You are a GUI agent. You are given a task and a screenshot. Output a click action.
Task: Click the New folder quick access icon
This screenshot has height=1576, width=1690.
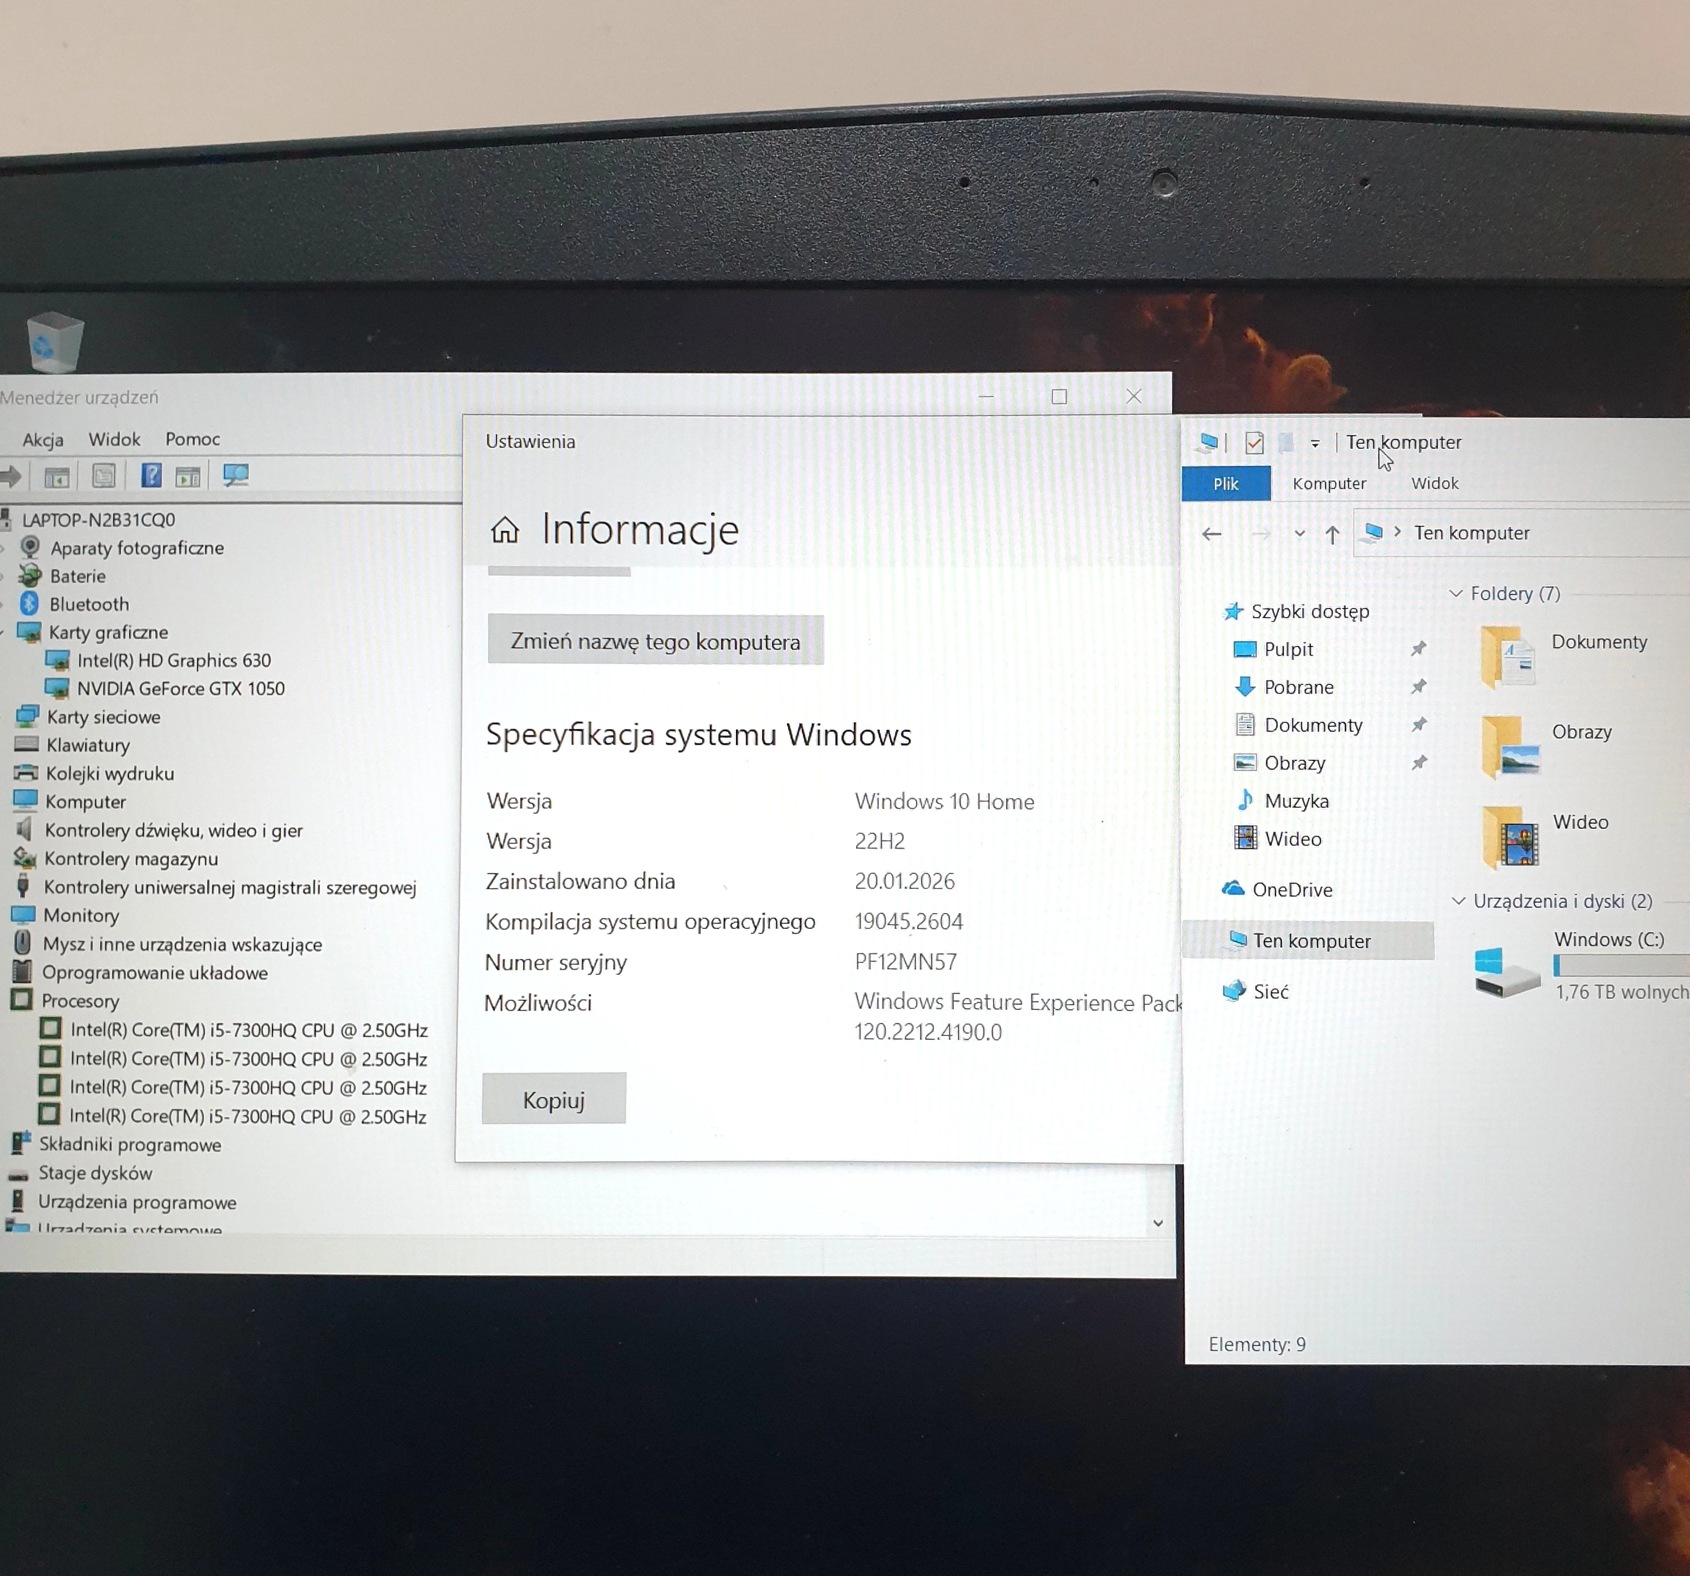[x=1286, y=443]
